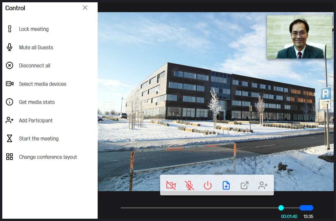Click the blue add-file presentation icon

click(x=226, y=185)
